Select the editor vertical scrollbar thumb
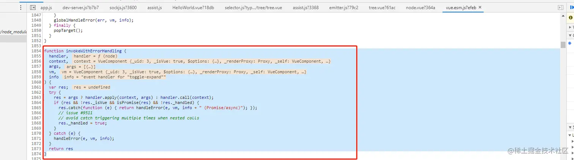Image resolution: width=574 pixels, height=160 pixels. 563,45
